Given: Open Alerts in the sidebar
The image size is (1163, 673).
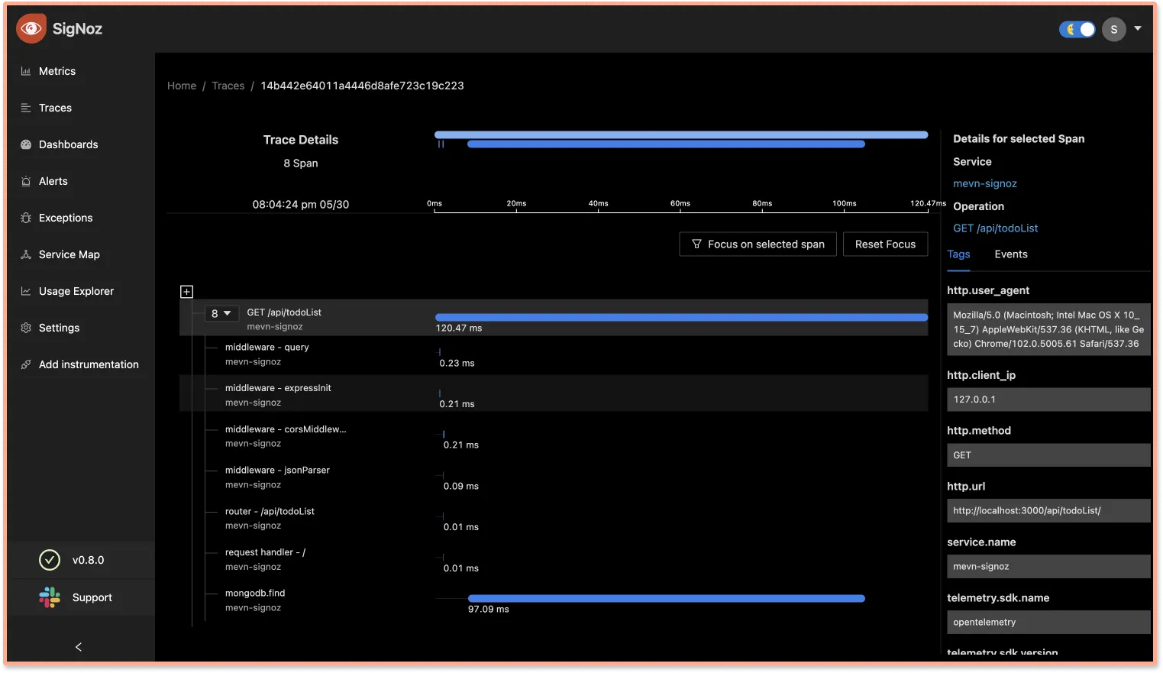Looking at the screenshot, I should point(53,181).
